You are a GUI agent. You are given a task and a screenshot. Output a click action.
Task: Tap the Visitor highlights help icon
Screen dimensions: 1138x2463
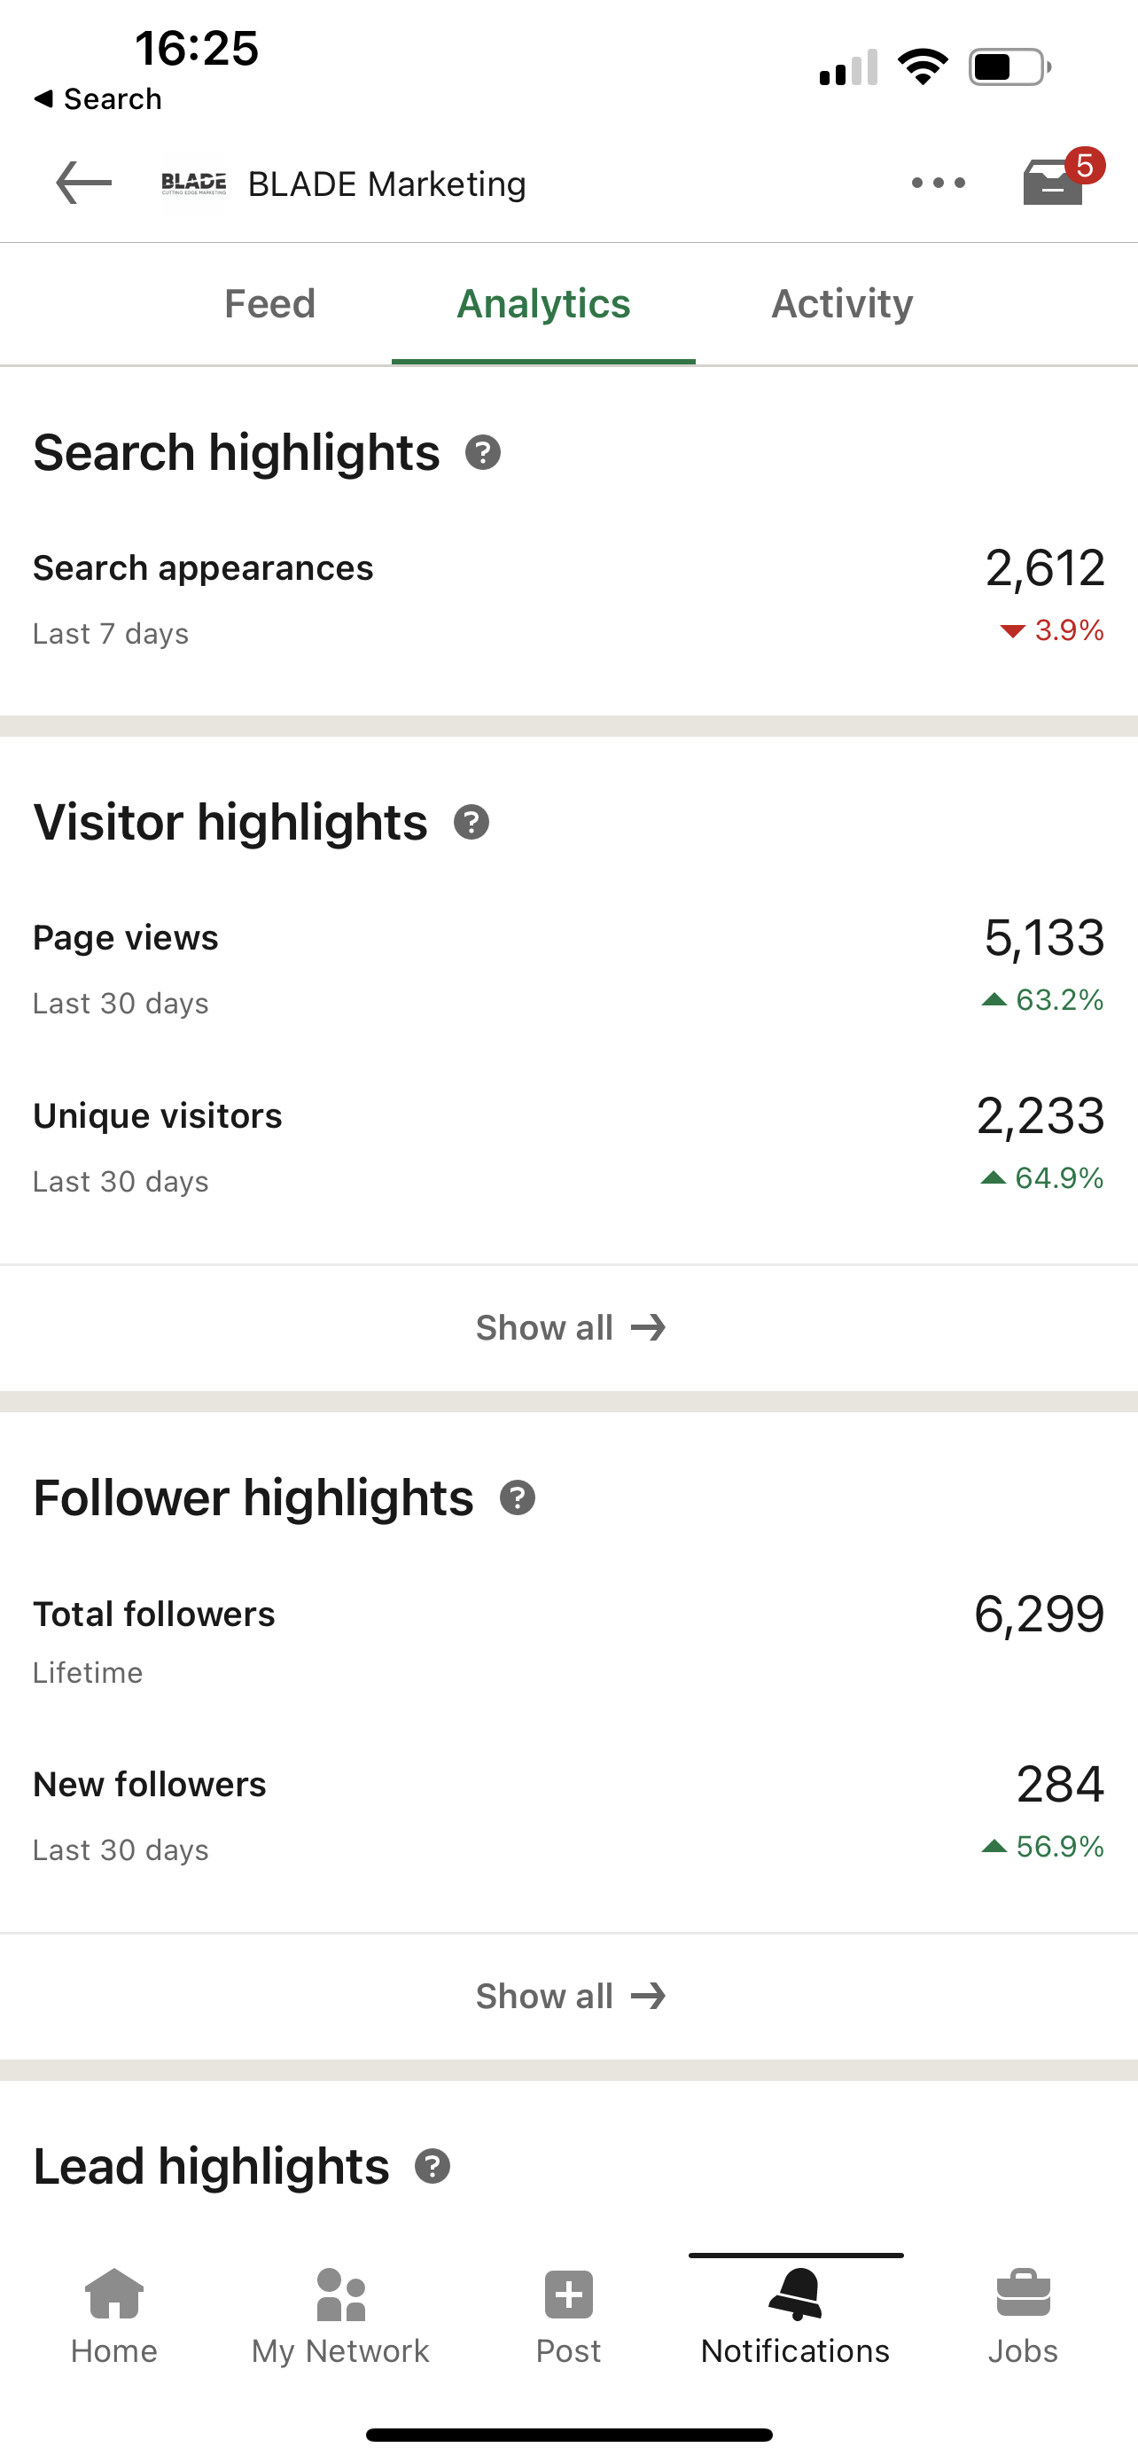pyautogui.click(x=471, y=822)
